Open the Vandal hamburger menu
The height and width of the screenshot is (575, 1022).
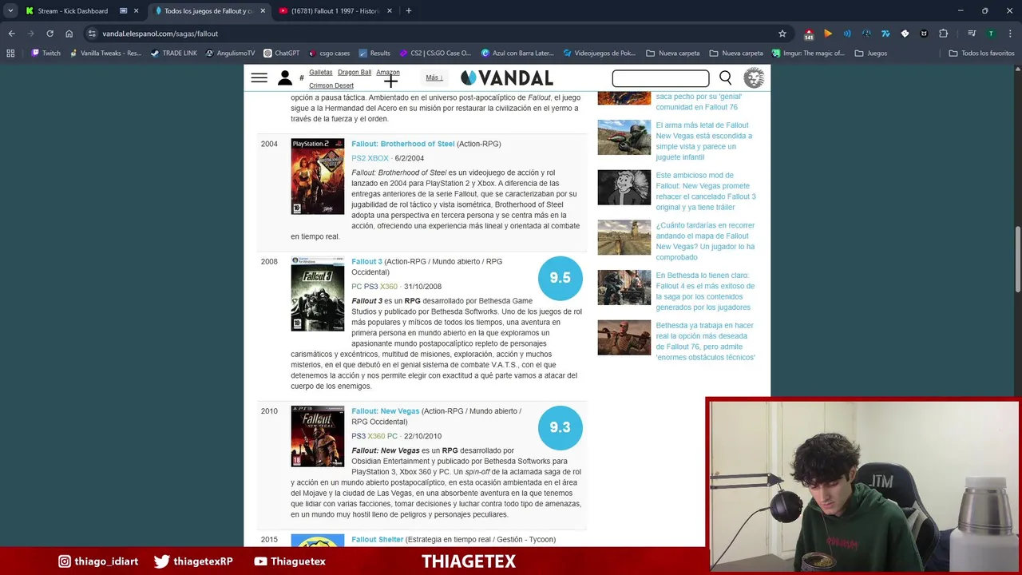(259, 77)
